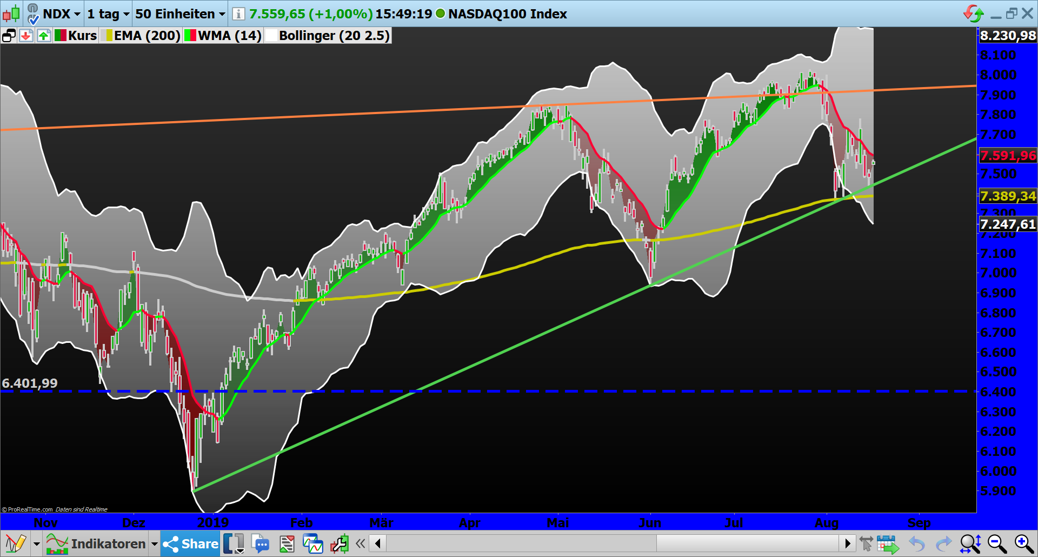The image size is (1038, 557).
Task: Click the auto-fit zoom magnifier icon
Action: point(970,543)
